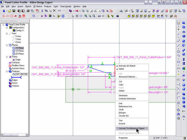Select the XY-Plane in the design tree

tap(19, 48)
